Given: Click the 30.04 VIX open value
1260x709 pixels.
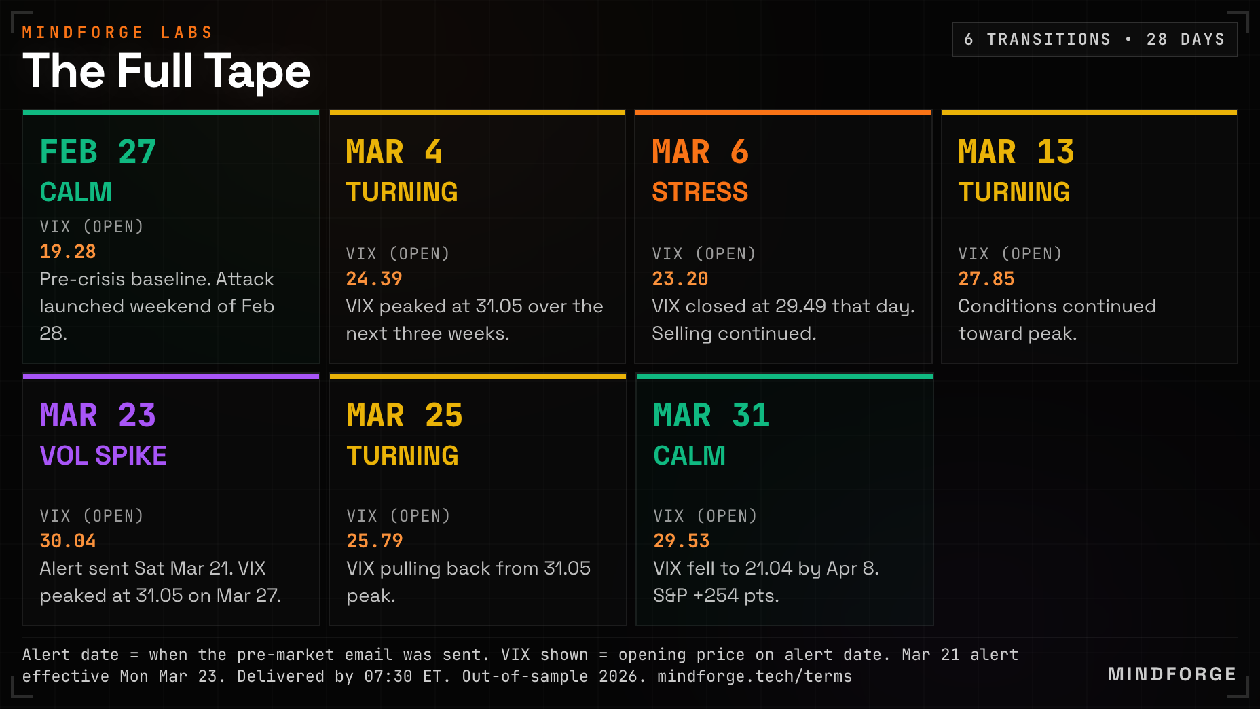Looking at the screenshot, I should 68,541.
